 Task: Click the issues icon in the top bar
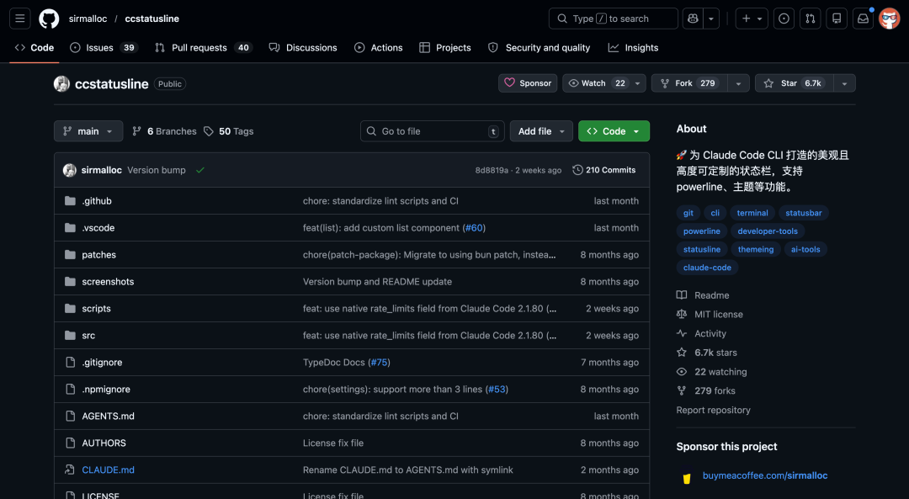[783, 18]
